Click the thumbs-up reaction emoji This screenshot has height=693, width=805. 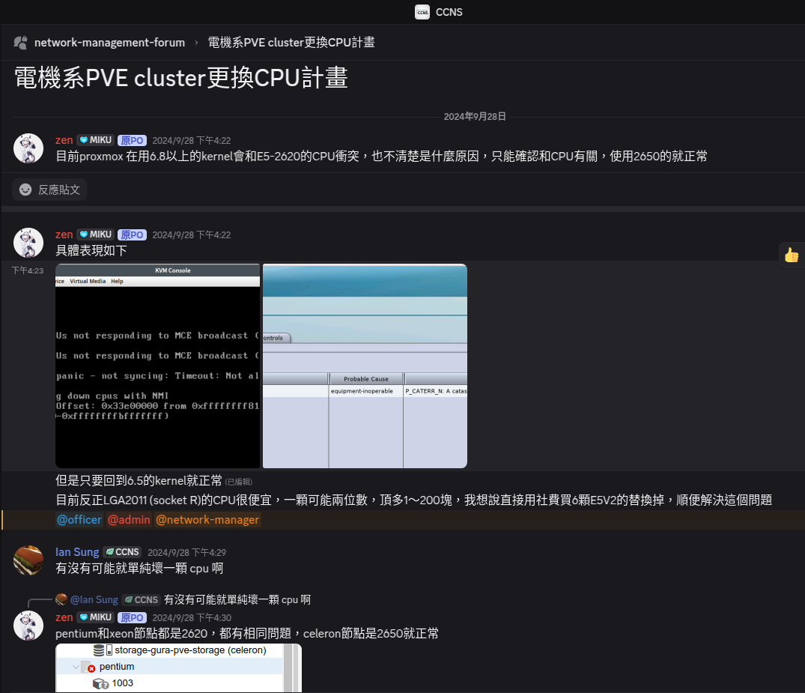tap(792, 255)
